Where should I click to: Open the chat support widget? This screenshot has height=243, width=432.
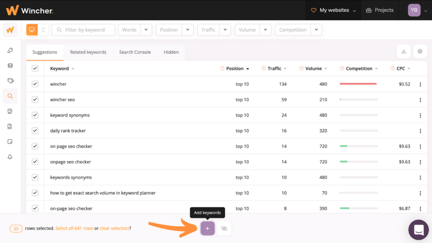click(x=418, y=230)
